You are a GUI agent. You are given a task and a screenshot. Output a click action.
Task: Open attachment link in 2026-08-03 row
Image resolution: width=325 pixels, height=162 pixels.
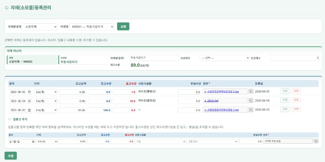coord(222,110)
